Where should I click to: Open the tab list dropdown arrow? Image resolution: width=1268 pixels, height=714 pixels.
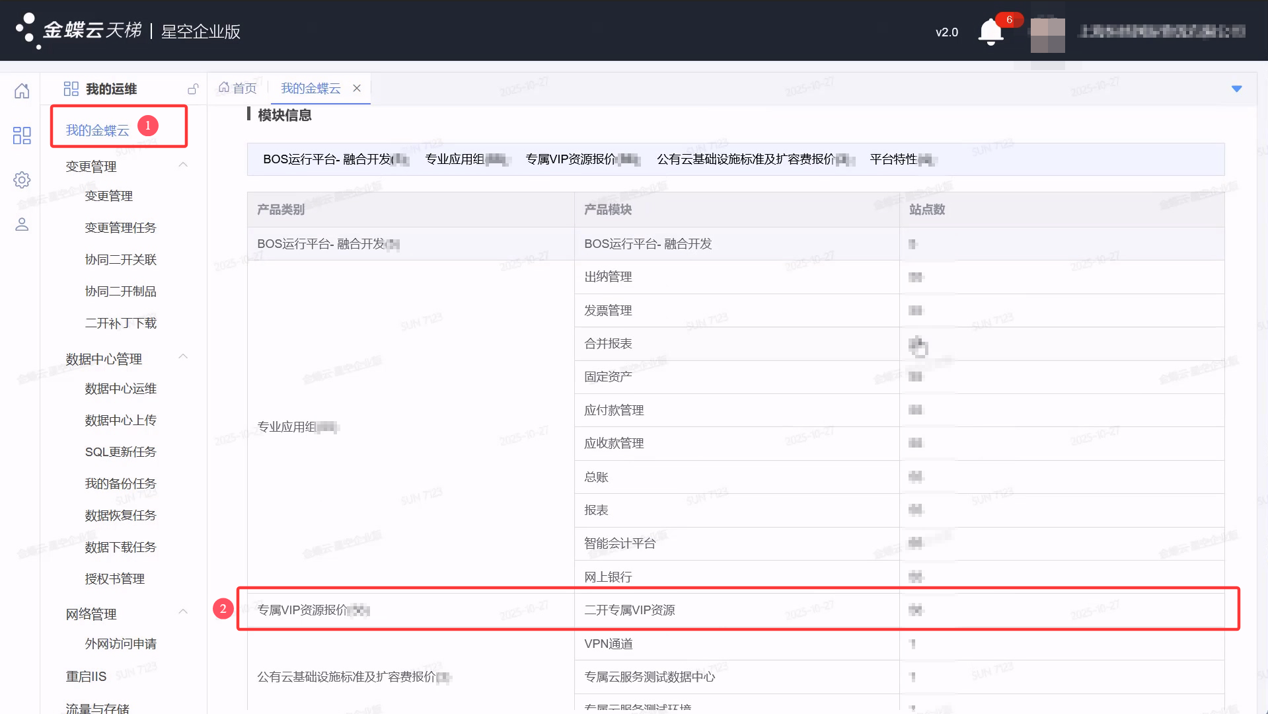tap(1236, 89)
